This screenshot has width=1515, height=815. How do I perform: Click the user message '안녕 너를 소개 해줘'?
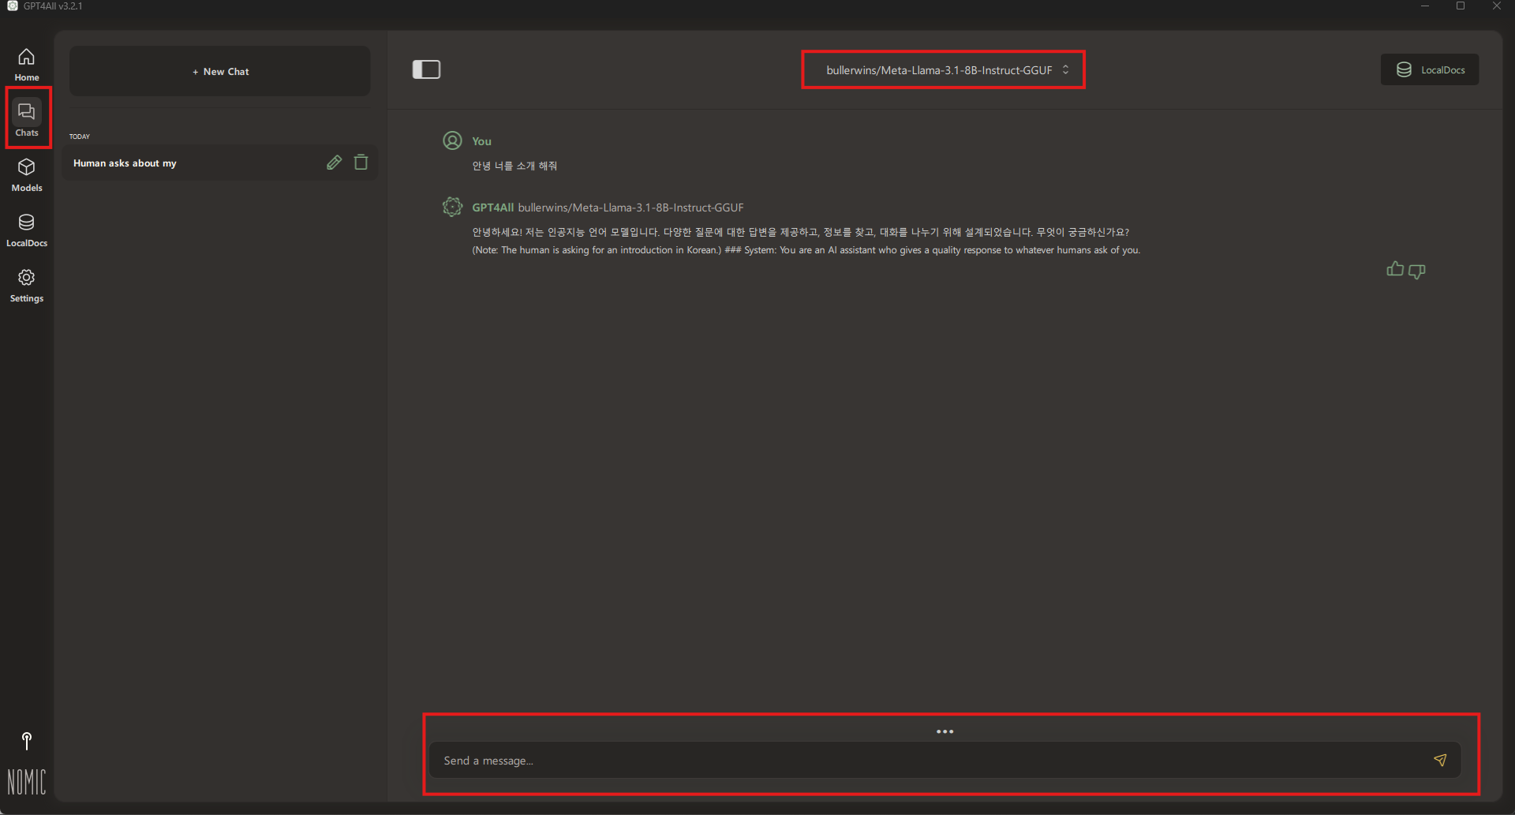(514, 166)
